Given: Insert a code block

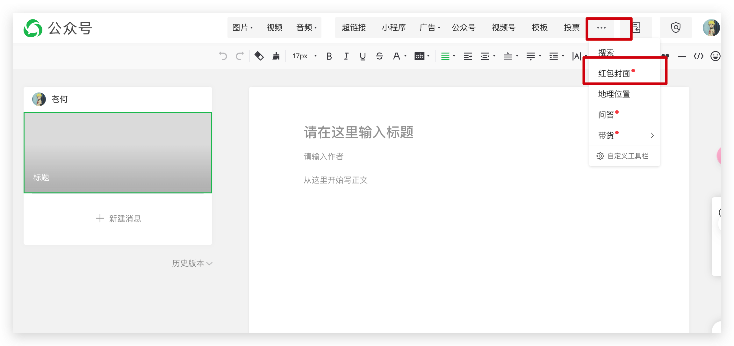Looking at the screenshot, I should 698,56.
